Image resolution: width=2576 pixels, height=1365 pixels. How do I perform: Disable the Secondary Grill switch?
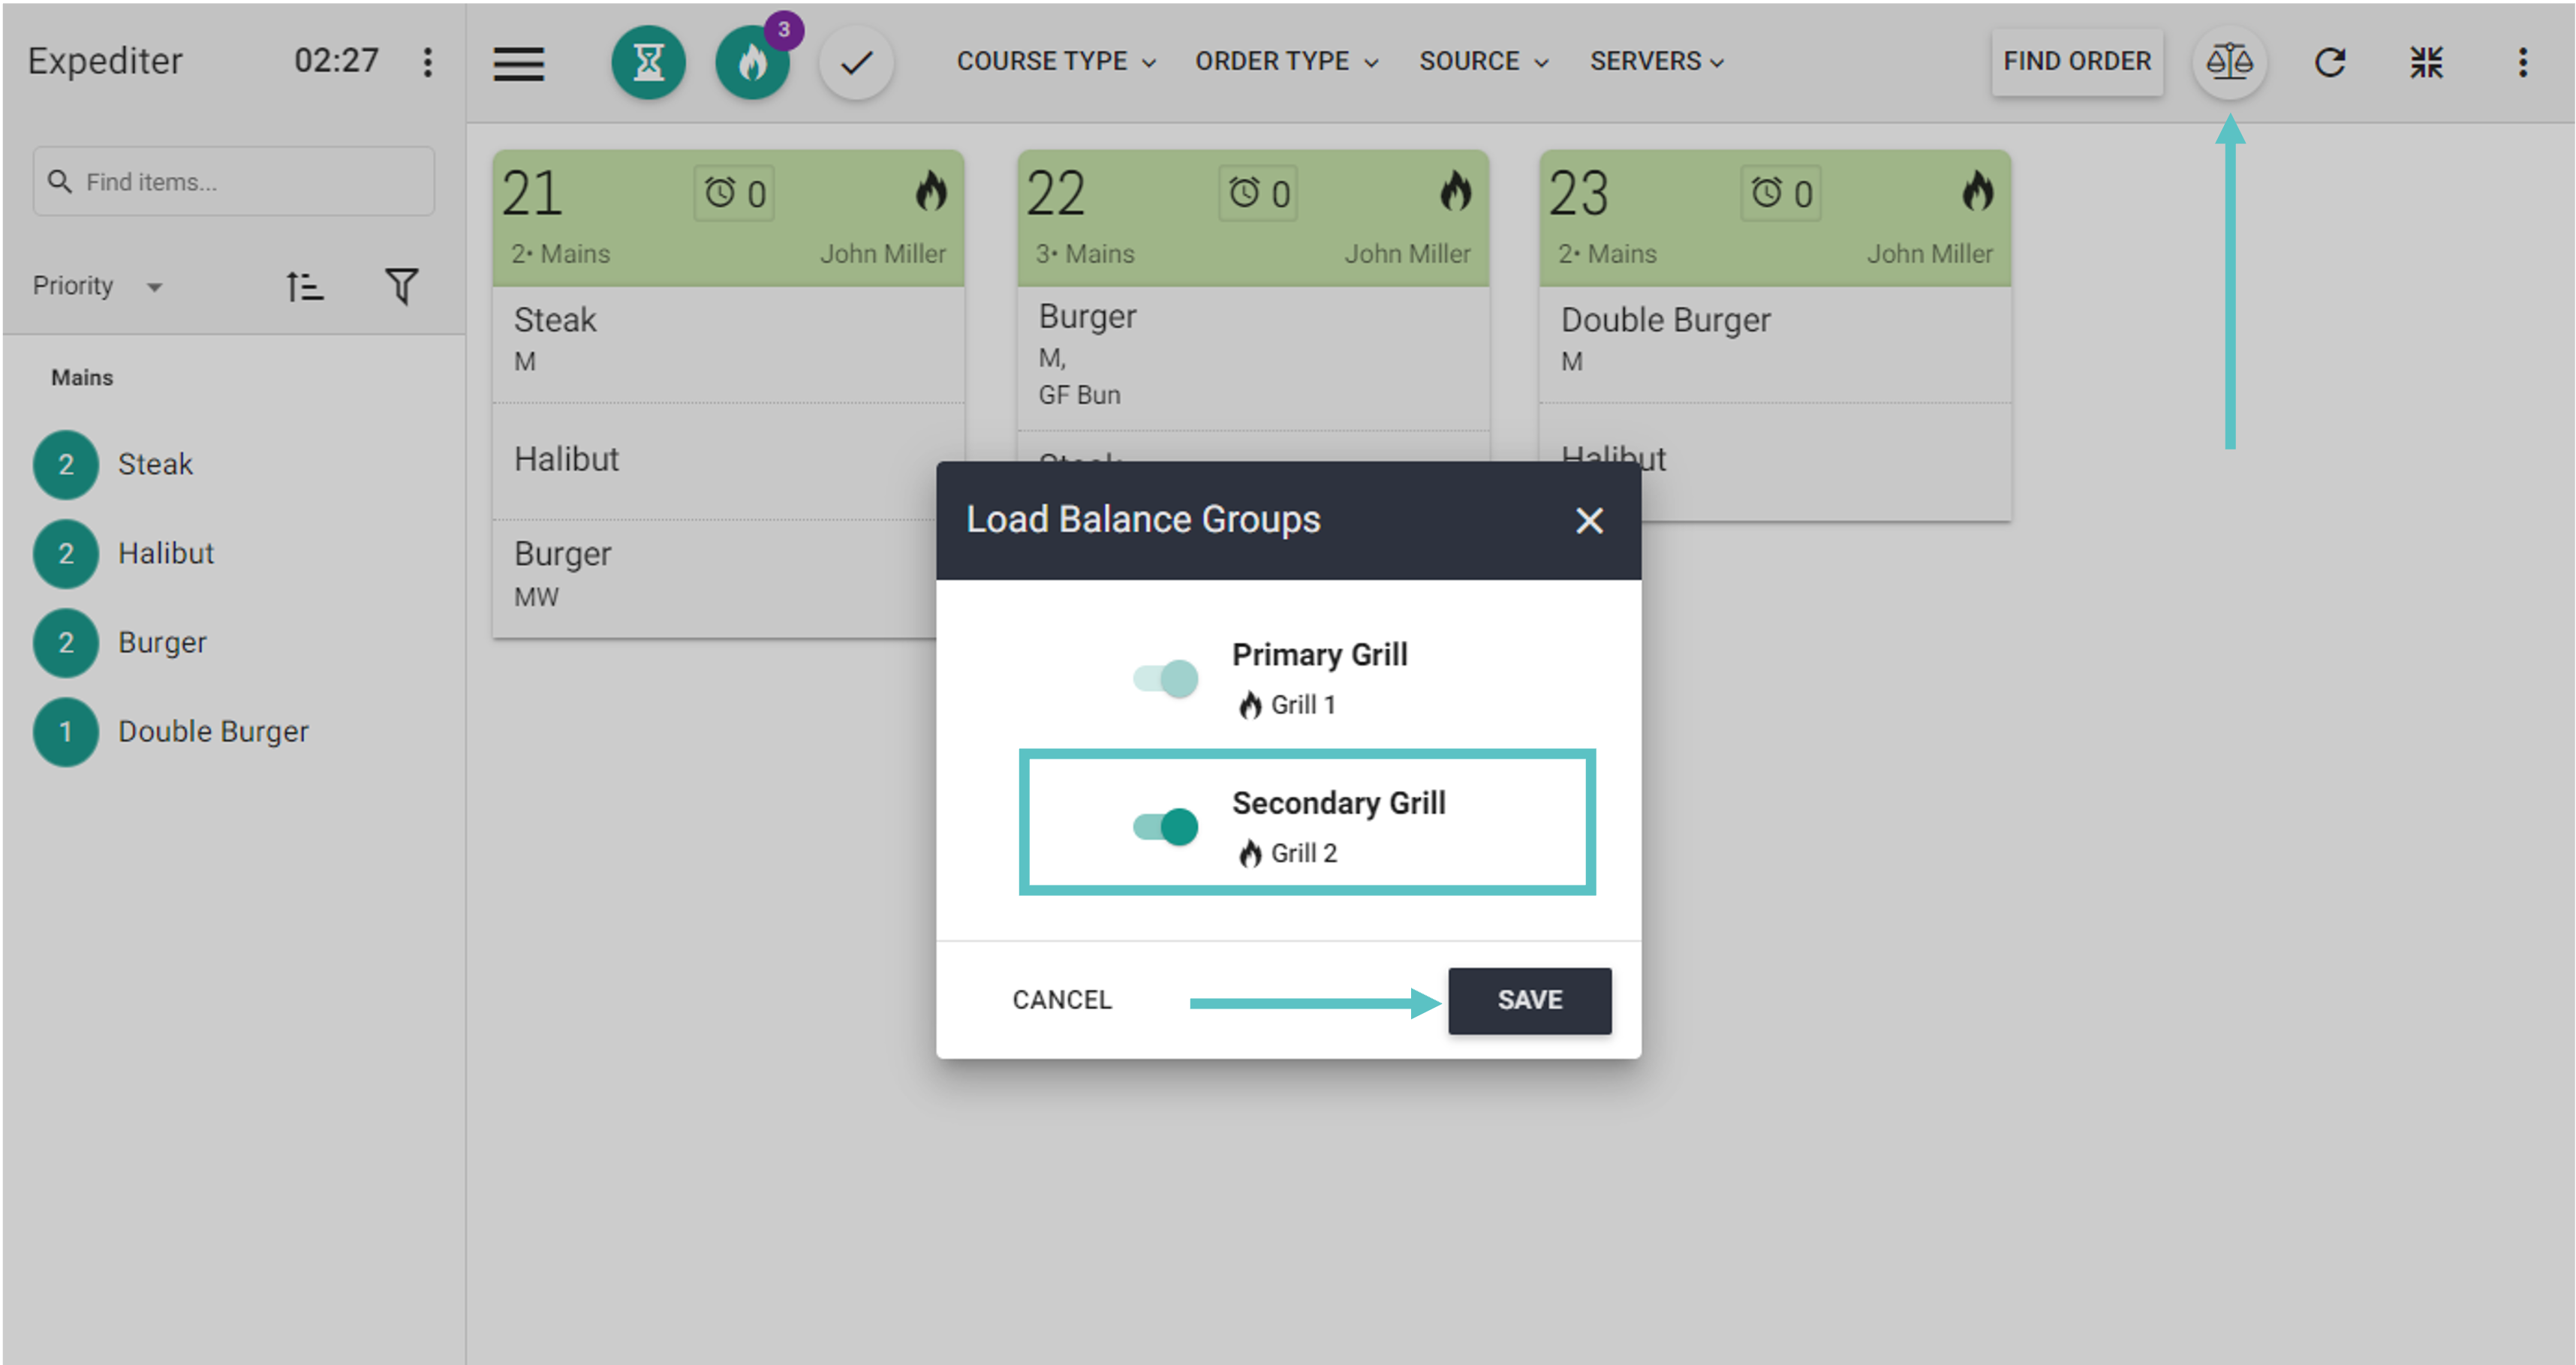pos(1165,826)
